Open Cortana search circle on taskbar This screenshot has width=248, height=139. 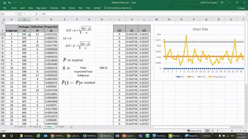pos(12,136)
